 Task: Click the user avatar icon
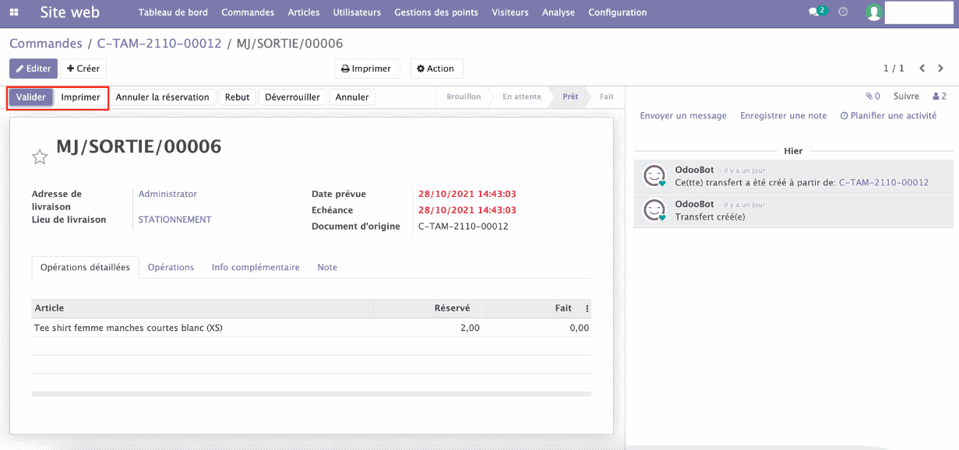[874, 12]
